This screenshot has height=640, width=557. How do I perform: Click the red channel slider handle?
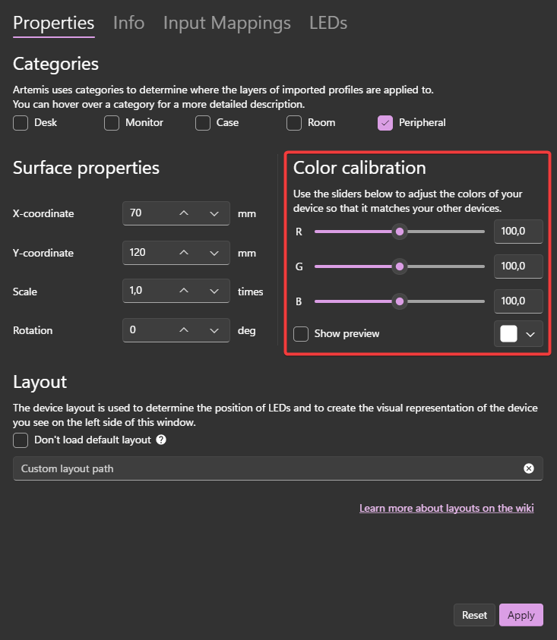point(400,232)
